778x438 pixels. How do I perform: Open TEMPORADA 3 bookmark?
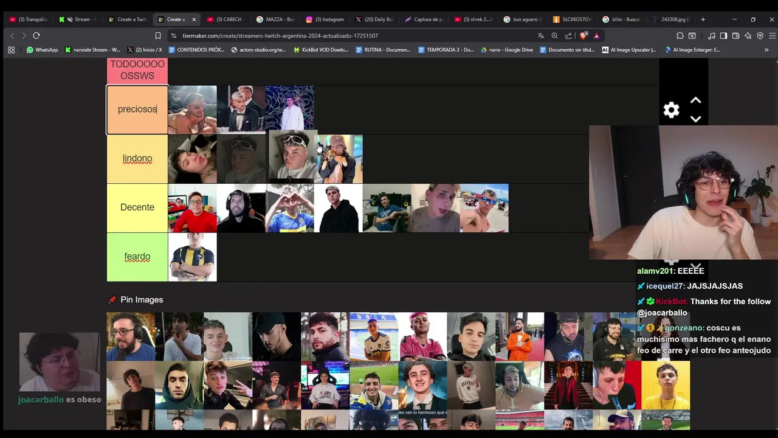446,50
